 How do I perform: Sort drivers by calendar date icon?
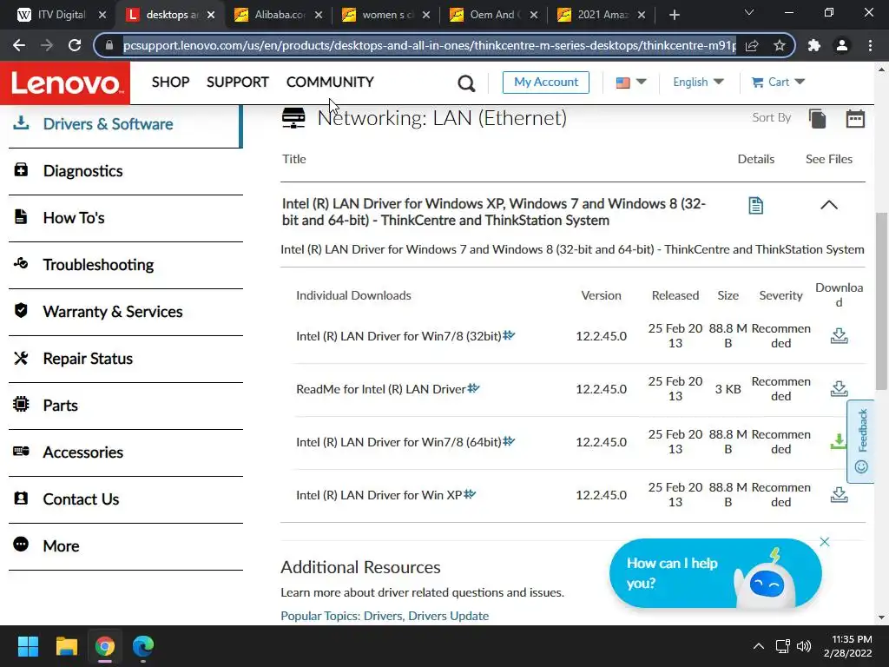(855, 118)
